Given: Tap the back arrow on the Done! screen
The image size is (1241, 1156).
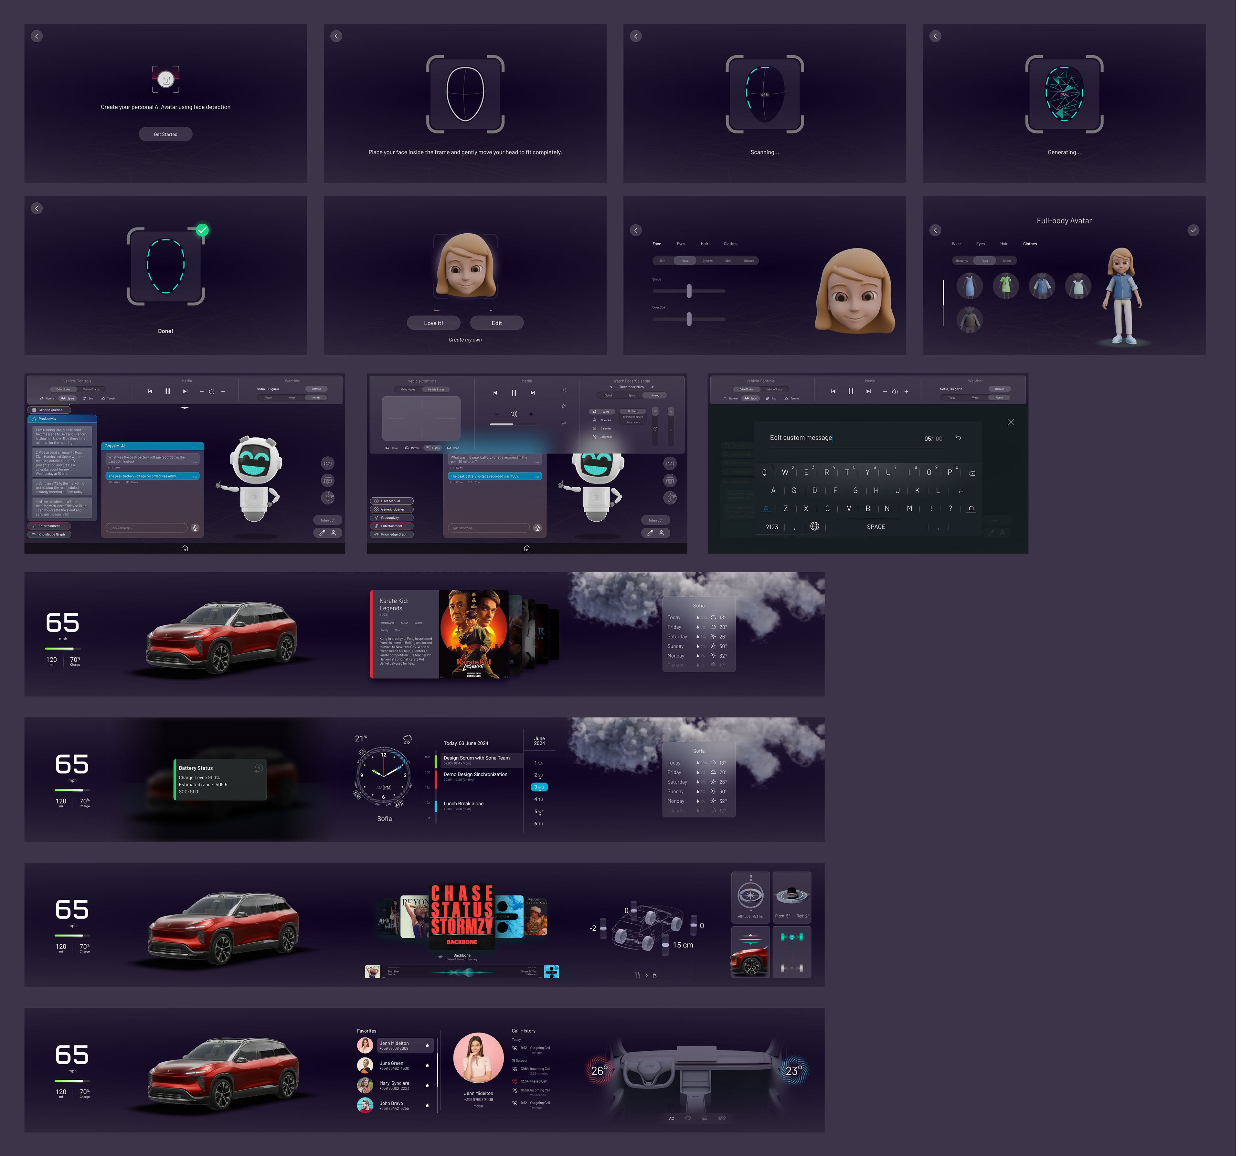Looking at the screenshot, I should pyautogui.click(x=37, y=208).
